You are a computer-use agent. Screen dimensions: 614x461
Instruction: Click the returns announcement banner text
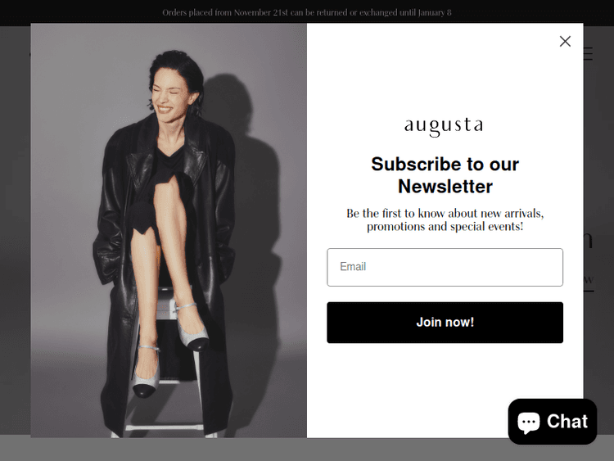click(x=307, y=12)
